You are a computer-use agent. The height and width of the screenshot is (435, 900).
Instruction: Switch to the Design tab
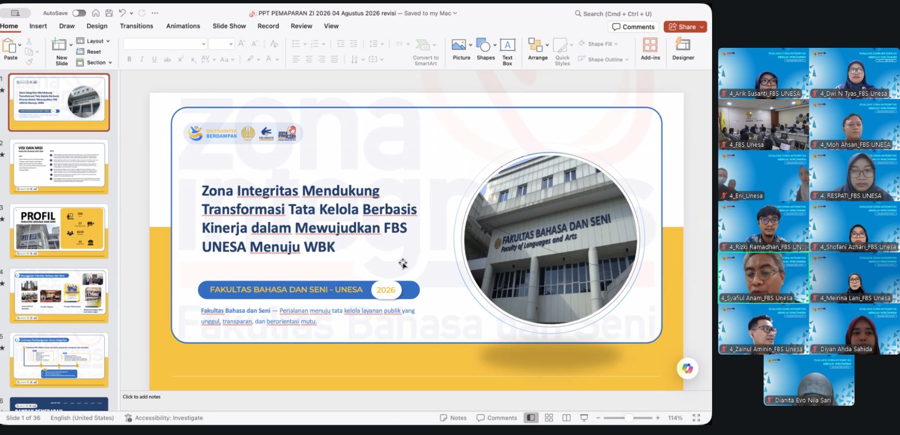97,26
